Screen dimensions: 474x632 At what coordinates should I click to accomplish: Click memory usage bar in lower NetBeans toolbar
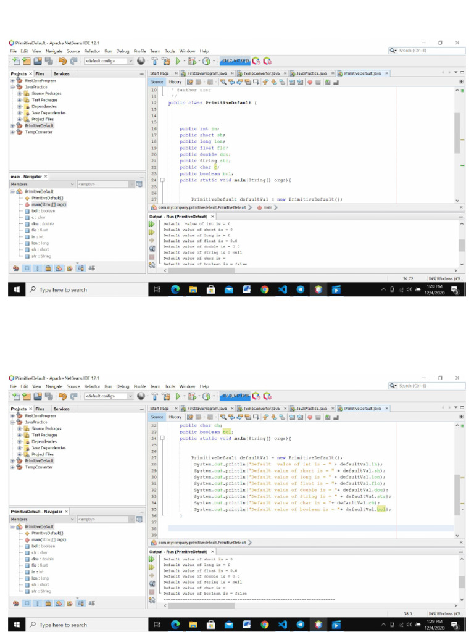[235, 396]
